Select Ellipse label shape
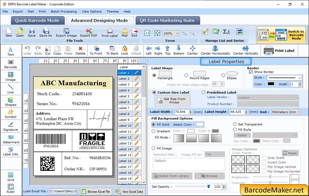The image size is (309, 196). (223, 75)
